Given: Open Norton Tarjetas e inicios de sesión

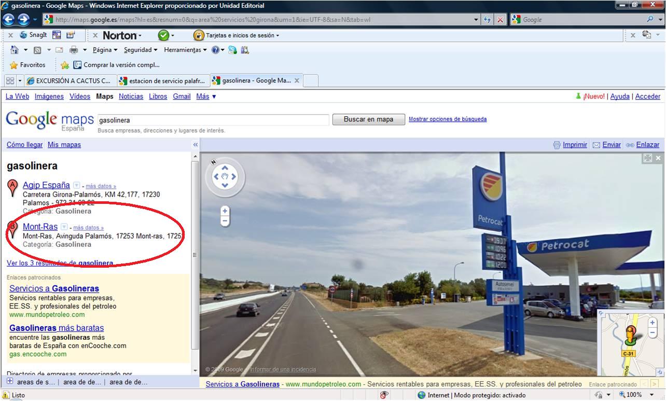Looking at the screenshot, I should [x=237, y=35].
